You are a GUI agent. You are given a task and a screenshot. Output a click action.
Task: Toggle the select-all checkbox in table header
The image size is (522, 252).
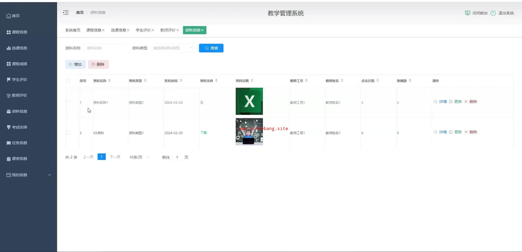(x=68, y=81)
